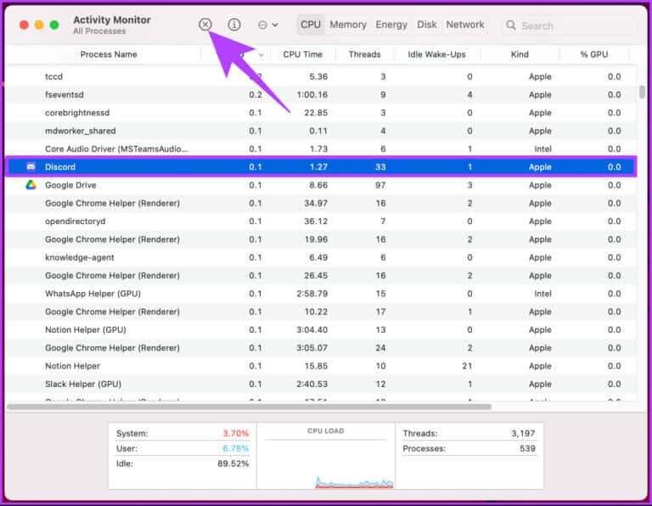Click the 21 idle wake-ups value
Image resolution: width=652 pixels, height=506 pixels.
[467, 366]
